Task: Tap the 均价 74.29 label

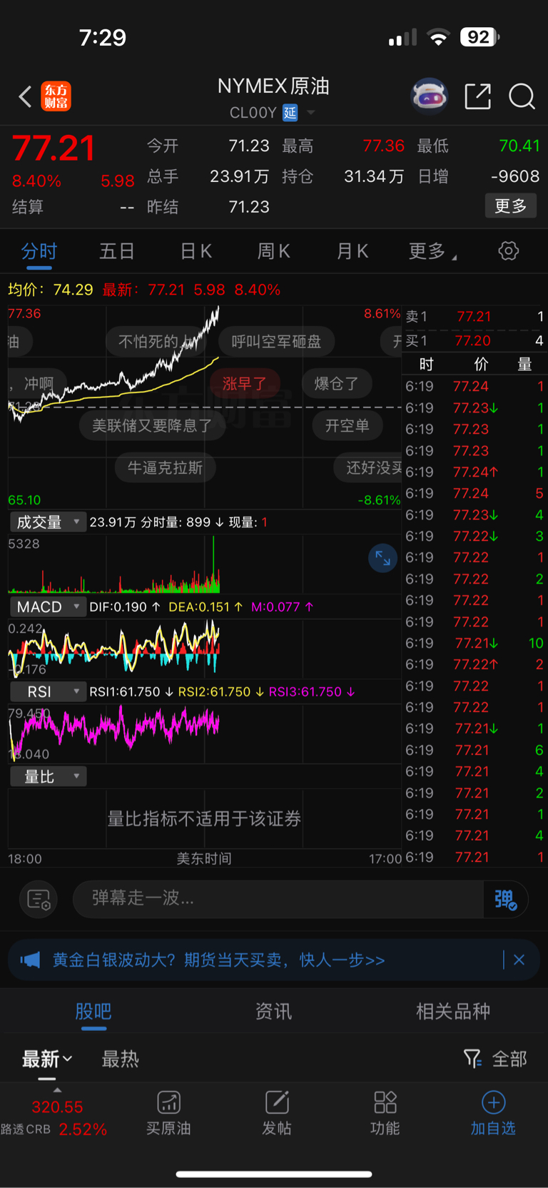Action: coord(50,290)
